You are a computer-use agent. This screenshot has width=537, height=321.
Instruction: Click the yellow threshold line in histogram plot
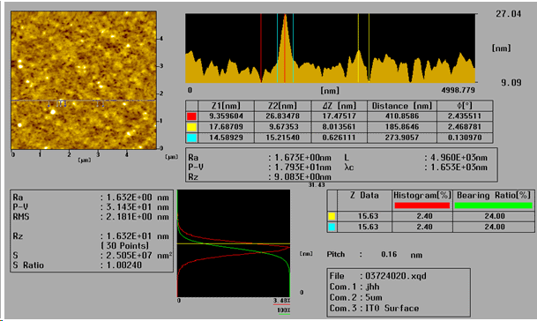(234, 243)
